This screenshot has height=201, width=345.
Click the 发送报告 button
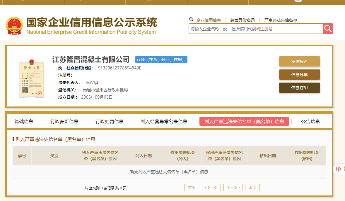click(299, 62)
